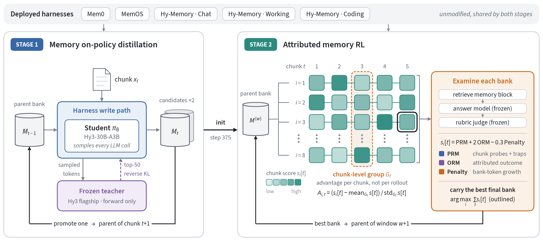The height and width of the screenshot is (241, 543).
Task: Click 'unmodified, shared by both stages' note
Action: [x=486, y=14]
